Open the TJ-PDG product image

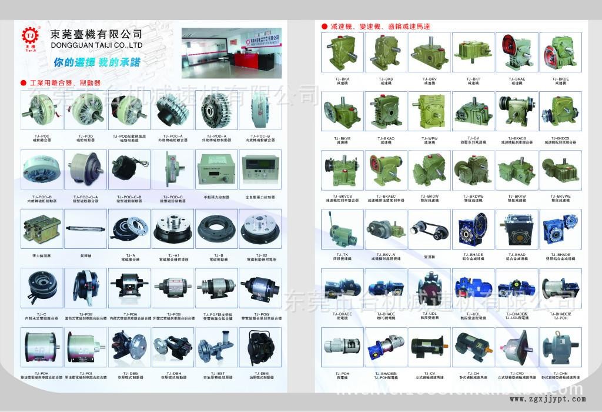260,288
